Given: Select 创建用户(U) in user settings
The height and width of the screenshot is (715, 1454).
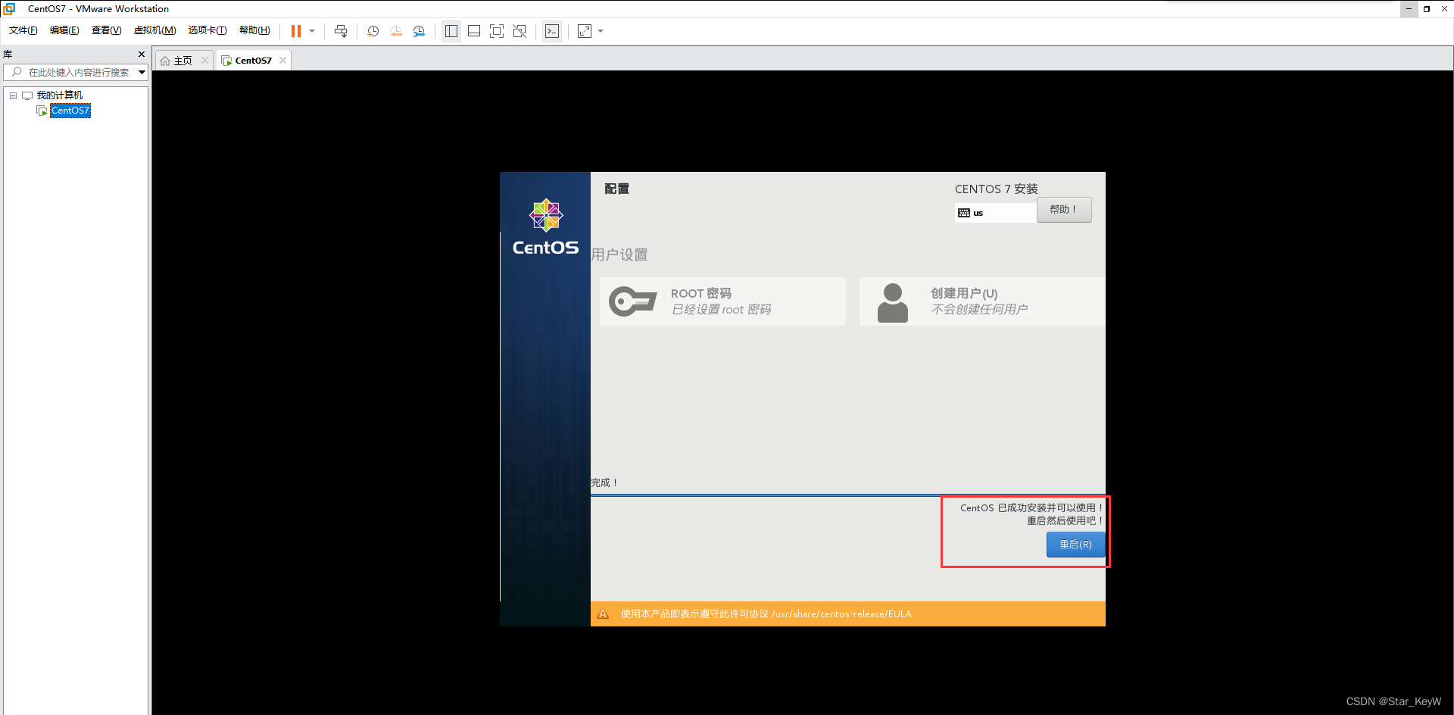Looking at the screenshot, I should click(980, 301).
